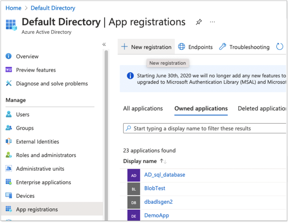This screenshot has width=289, height=223.
Task: Open the Deleted applications tab
Action: (x=261, y=109)
